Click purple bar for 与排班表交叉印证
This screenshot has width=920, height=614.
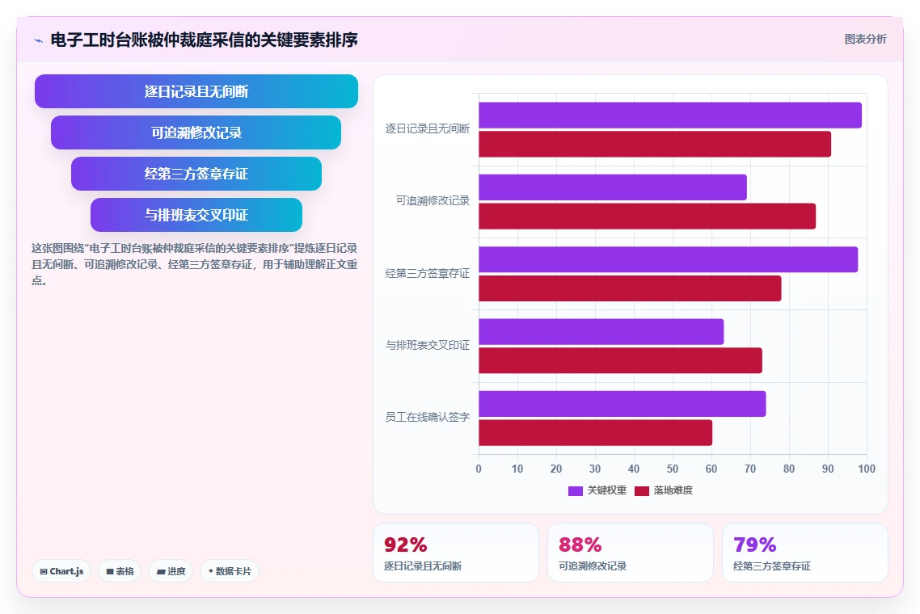(x=601, y=331)
